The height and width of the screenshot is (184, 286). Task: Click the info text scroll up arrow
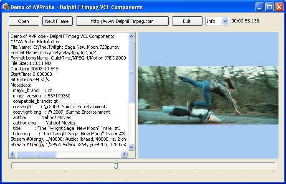(x=131, y=36)
